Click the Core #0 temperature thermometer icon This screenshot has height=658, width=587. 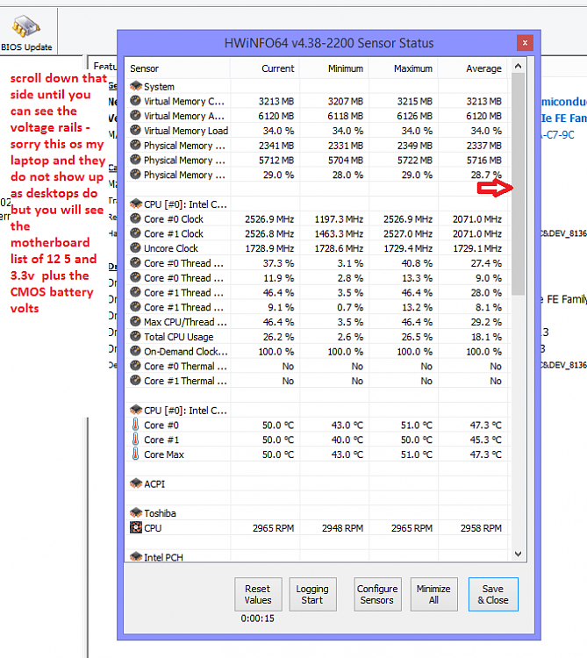point(135,425)
